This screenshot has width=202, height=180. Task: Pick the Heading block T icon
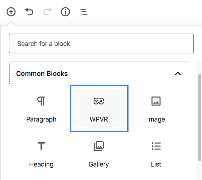coord(41,146)
